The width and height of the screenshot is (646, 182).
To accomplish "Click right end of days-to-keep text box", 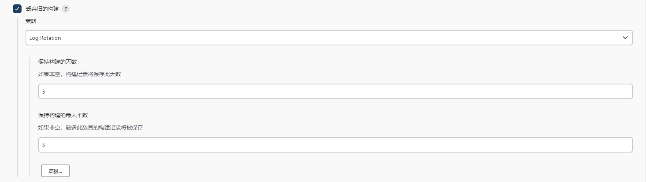I will (x=622, y=92).
